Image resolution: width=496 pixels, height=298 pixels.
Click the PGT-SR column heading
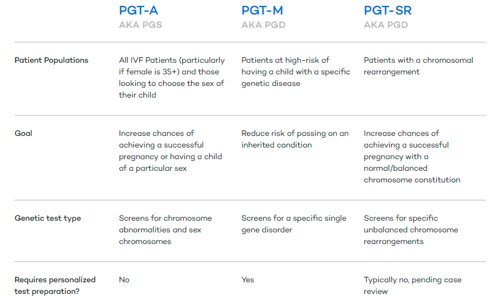point(388,10)
